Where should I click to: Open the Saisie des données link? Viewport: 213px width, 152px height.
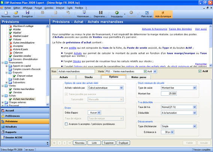tap(180, 29)
